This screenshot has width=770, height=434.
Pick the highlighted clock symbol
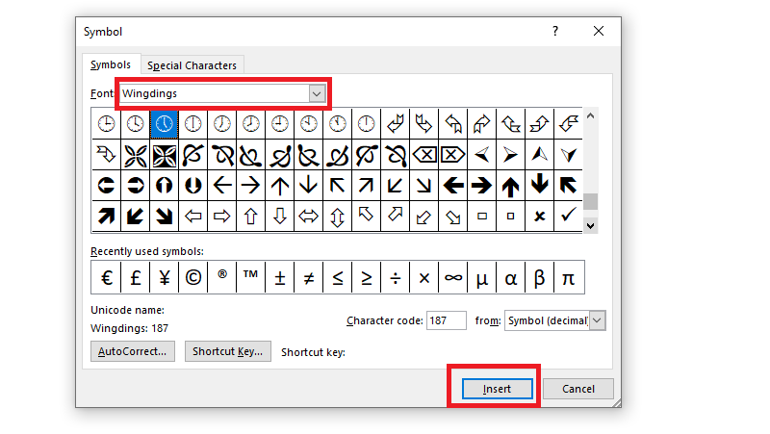165,123
